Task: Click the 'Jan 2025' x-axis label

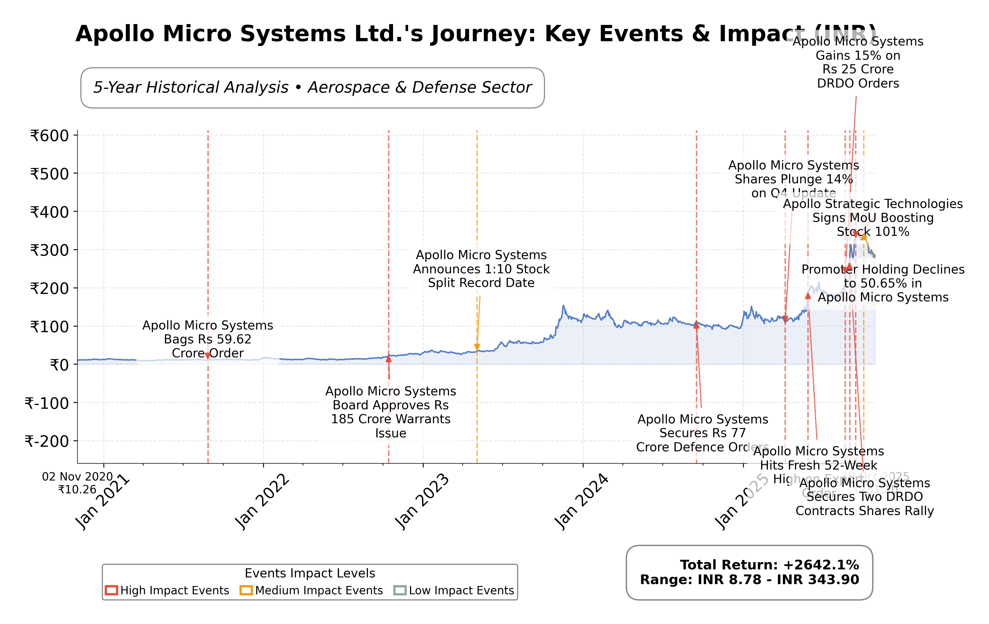Action: click(x=742, y=502)
